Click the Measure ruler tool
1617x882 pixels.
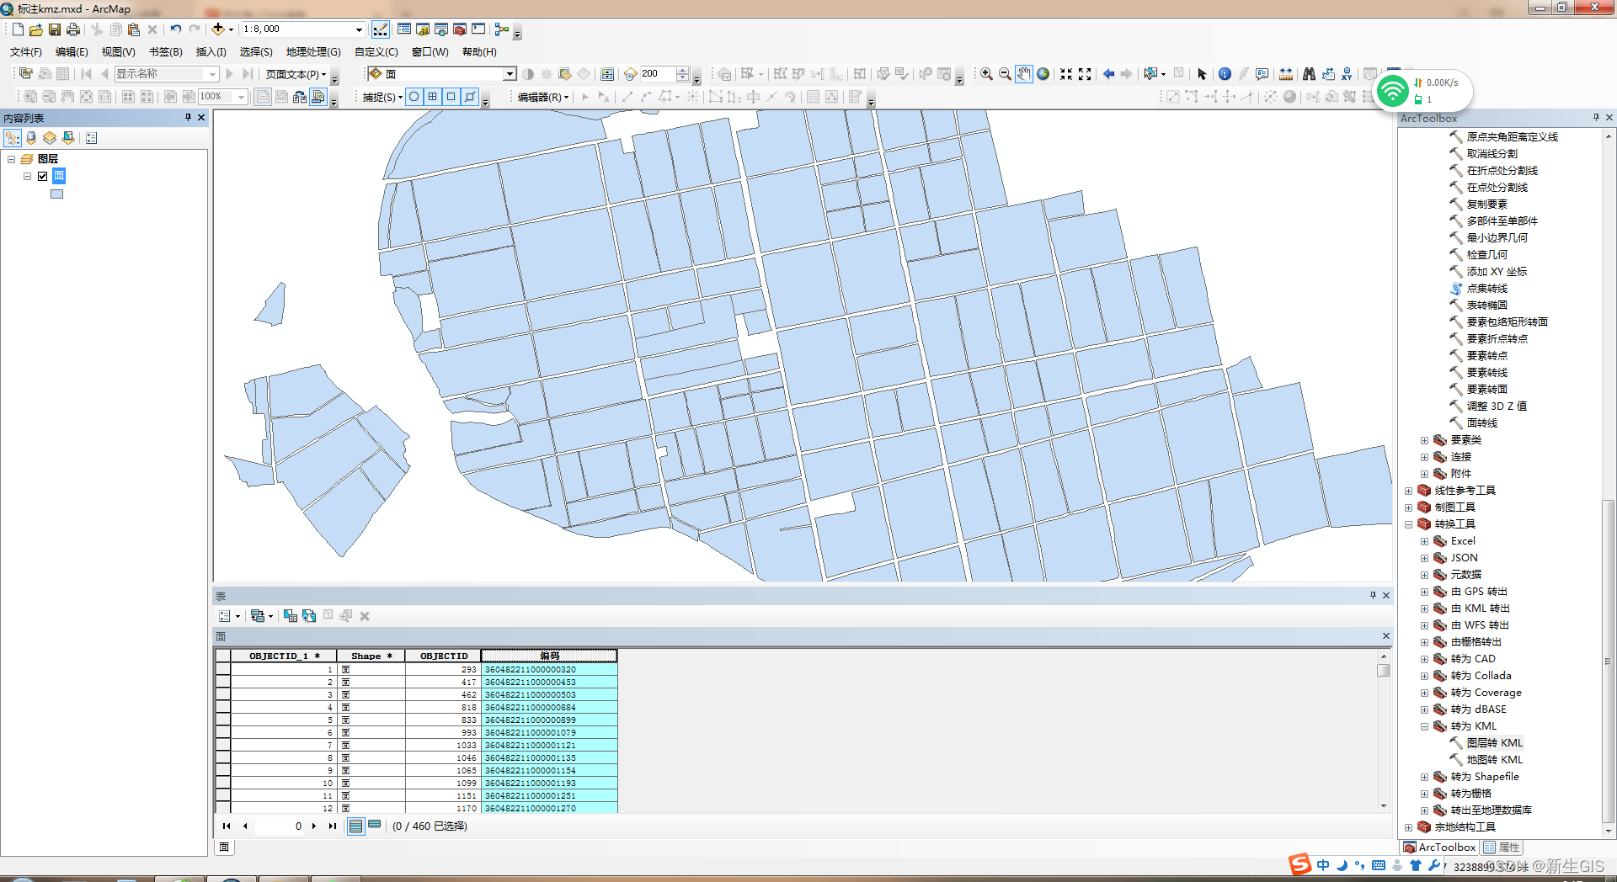(x=1286, y=74)
